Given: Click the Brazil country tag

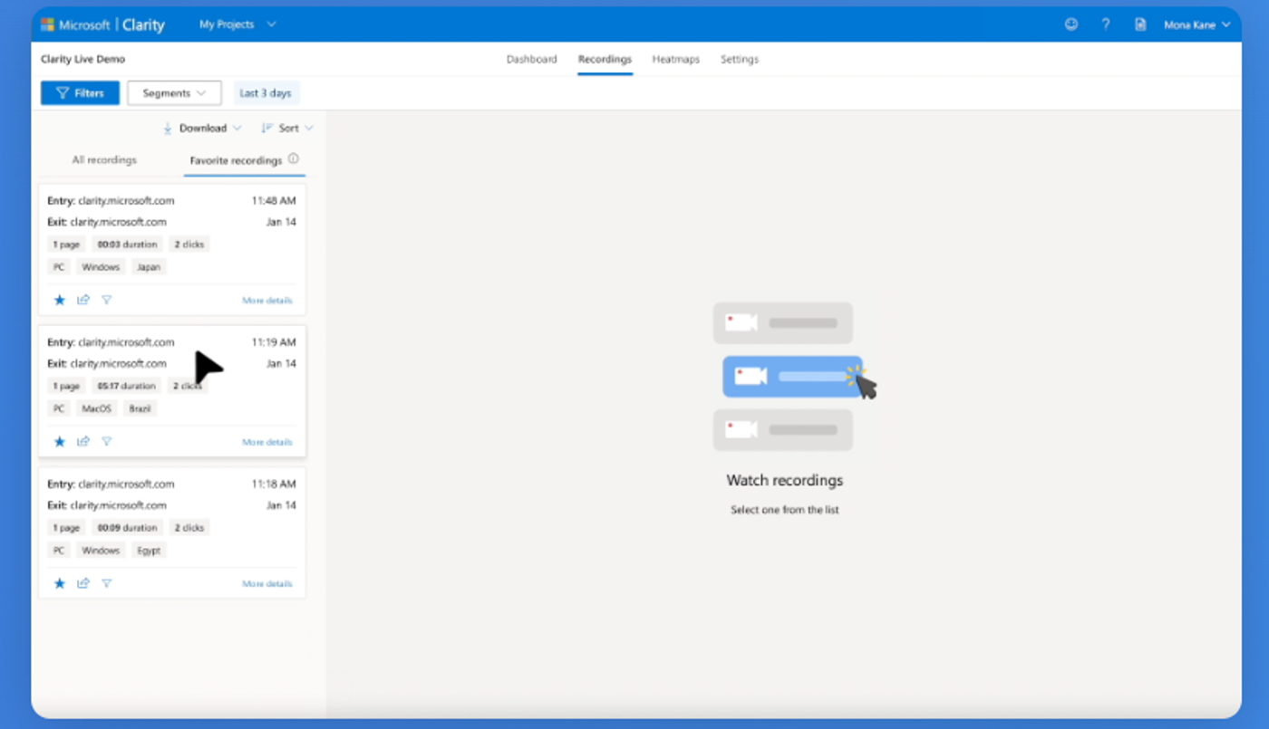Looking at the screenshot, I should pos(140,408).
